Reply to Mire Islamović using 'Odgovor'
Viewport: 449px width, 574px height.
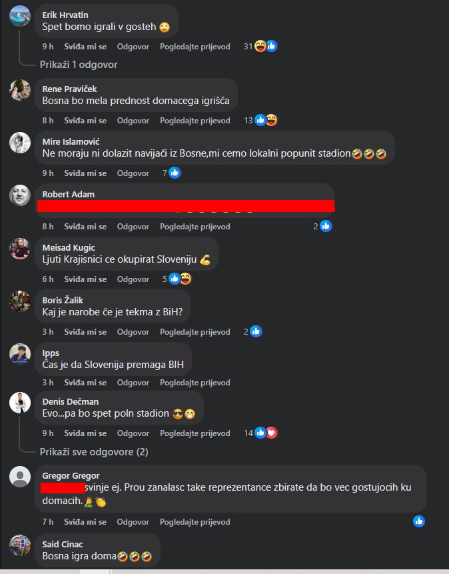coord(133,173)
